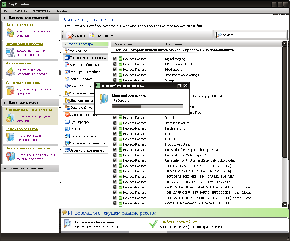
Task: Click the Системный установщик icon
Action: pos(67,143)
